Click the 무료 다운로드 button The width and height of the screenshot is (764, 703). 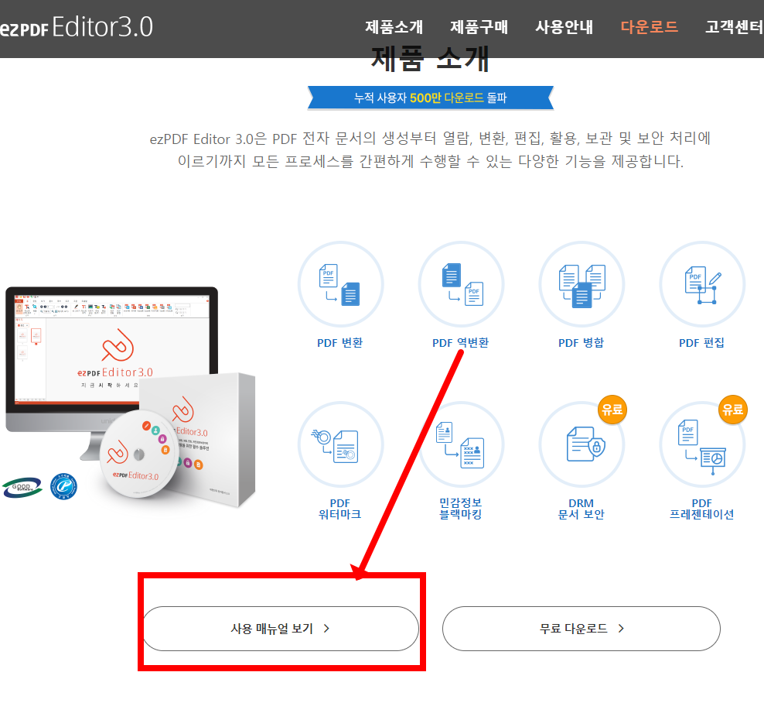[581, 629]
